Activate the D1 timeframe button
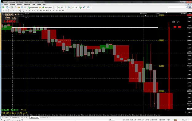The height and width of the screenshot is (121, 192). (x=57, y=10)
